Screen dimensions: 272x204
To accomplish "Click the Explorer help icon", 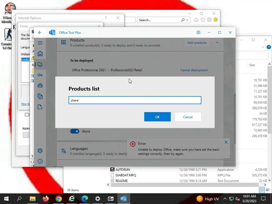I will point(269,47).
